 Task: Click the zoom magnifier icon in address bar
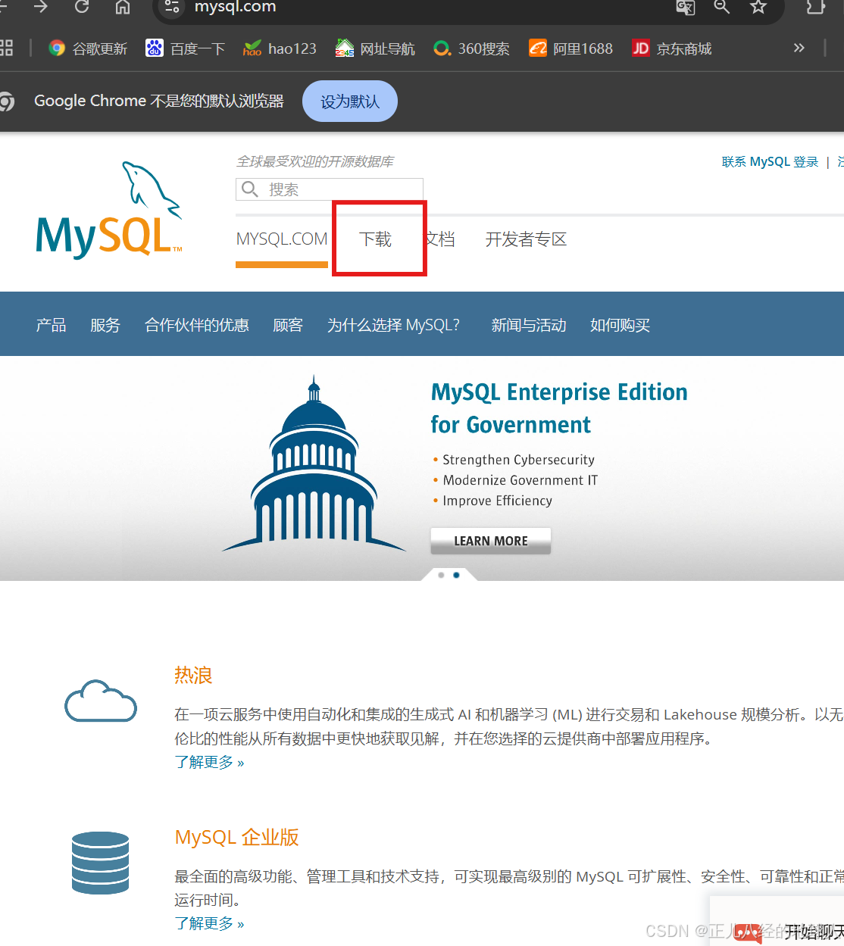click(x=722, y=7)
